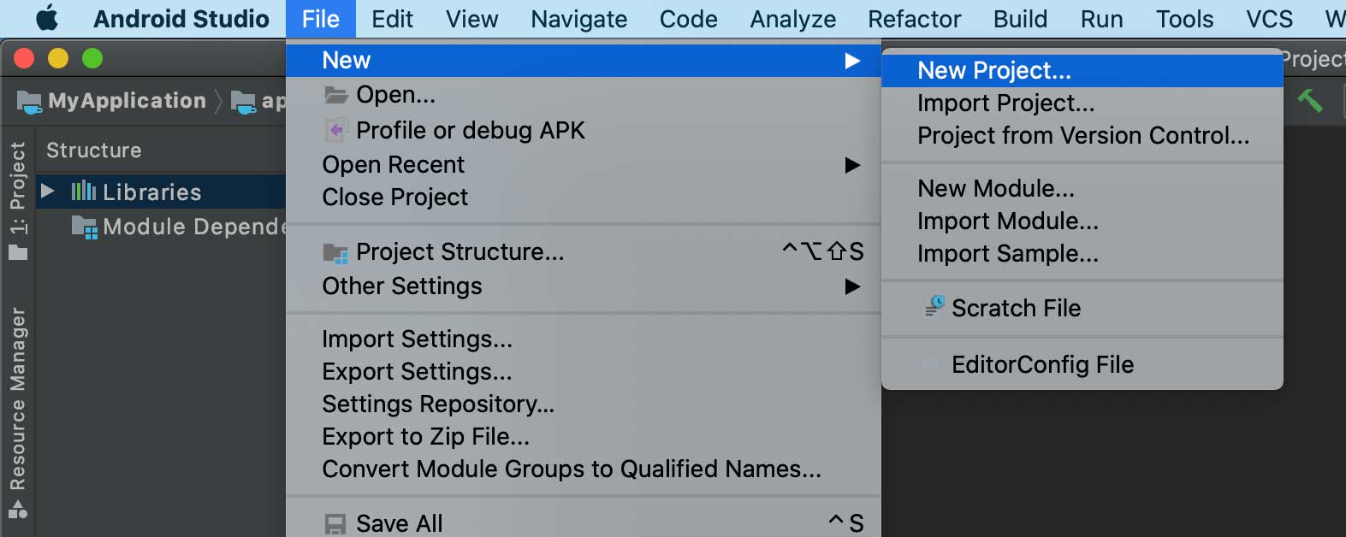The image size is (1346, 537).
Task: Select New Project... from the submenu
Action: 993,70
